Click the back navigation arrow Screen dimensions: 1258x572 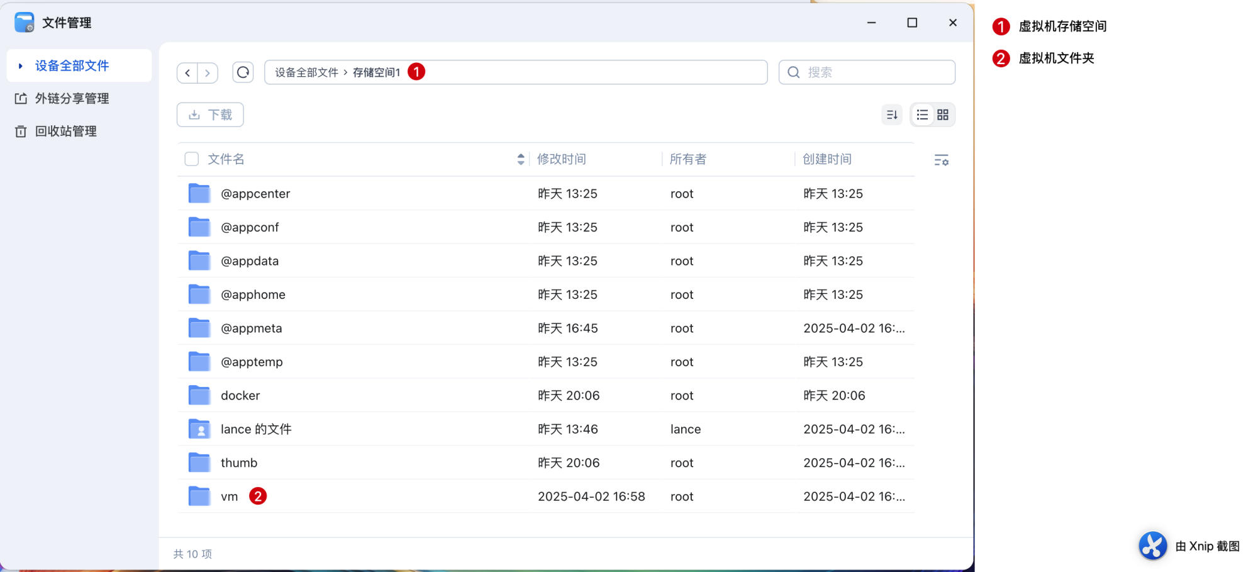tap(187, 73)
